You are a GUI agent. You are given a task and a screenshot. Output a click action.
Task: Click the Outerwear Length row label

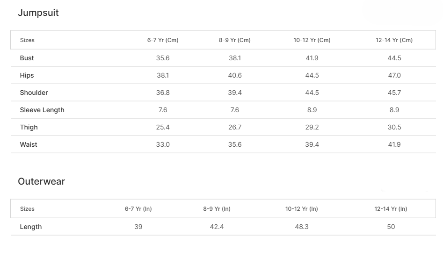[x=31, y=227]
